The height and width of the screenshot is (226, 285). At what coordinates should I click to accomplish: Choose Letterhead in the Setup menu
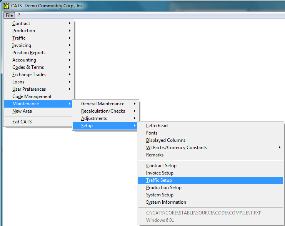pyautogui.click(x=210, y=126)
